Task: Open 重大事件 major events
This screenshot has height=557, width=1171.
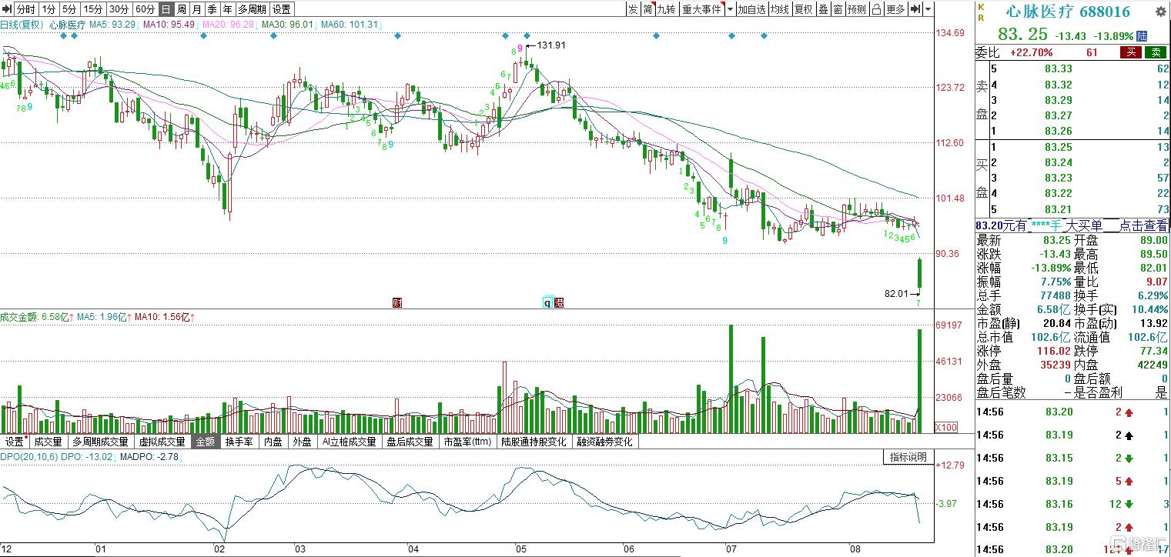Action: 702,9
